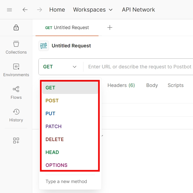Open the Collections sidebar panel
The width and height of the screenshot is (193, 193).
[x=16, y=48]
